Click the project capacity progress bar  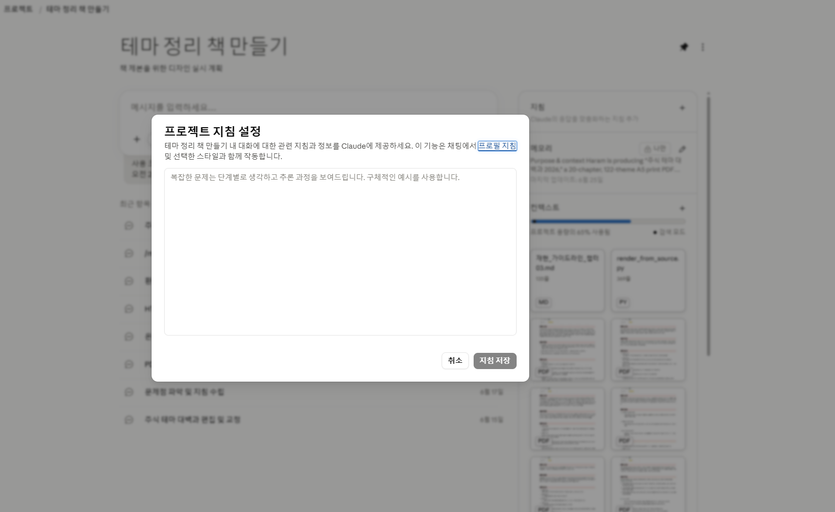[608, 221]
